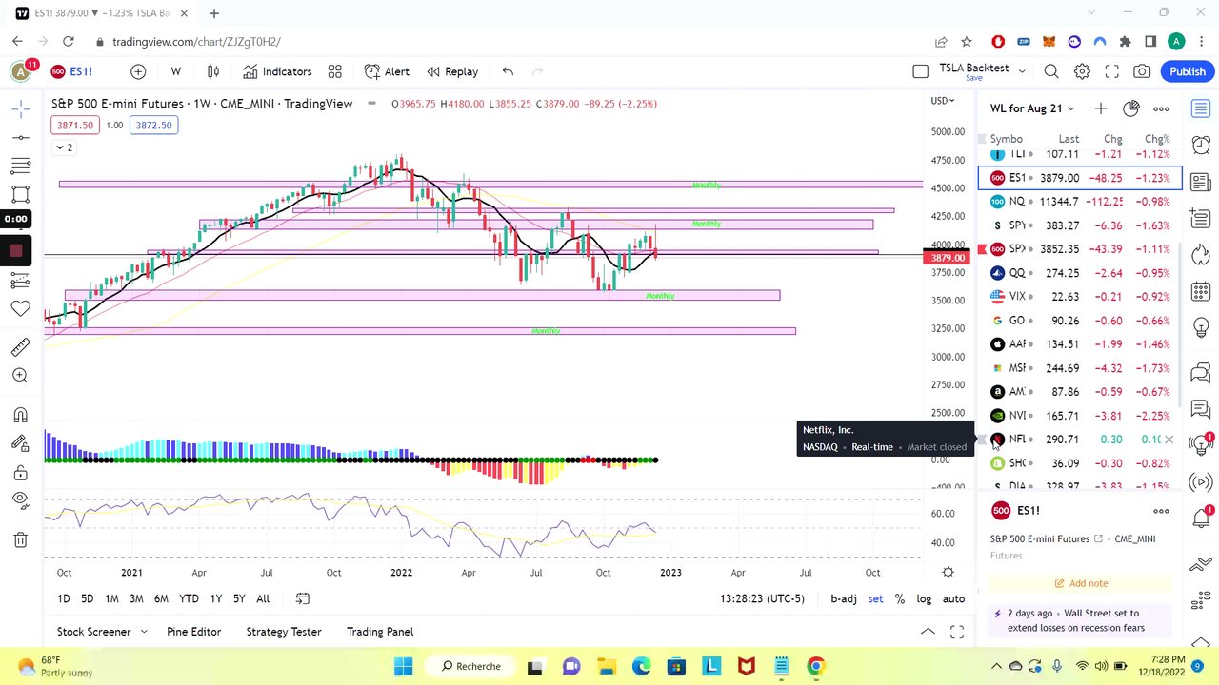Create an Alert
This screenshot has height=685, width=1219.
[x=387, y=71]
